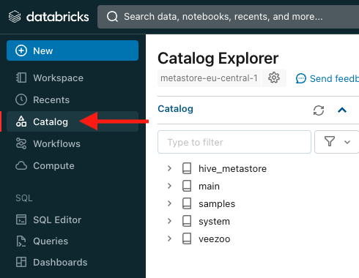Expand the veezoo catalog
The width and height of the screenshot is (359, 278).
click(169, 238)
